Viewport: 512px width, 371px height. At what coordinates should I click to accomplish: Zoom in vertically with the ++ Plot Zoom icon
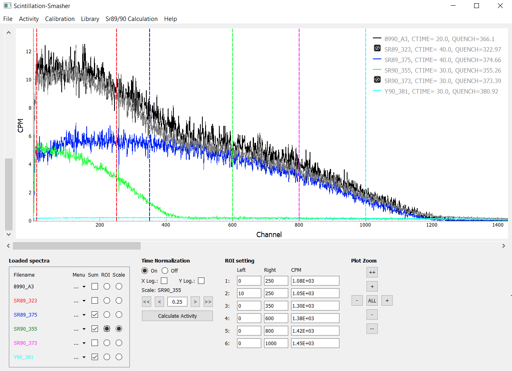coord(372,272)
